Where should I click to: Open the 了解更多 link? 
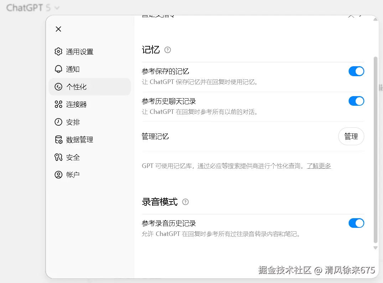[319, 166]
